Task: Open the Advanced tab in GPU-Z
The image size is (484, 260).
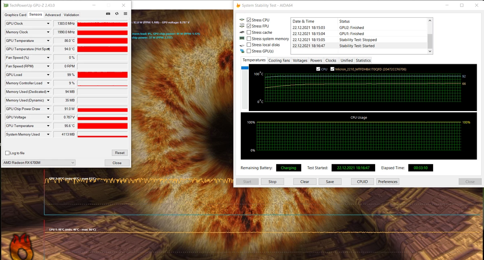Action: [x=53, y=14]
